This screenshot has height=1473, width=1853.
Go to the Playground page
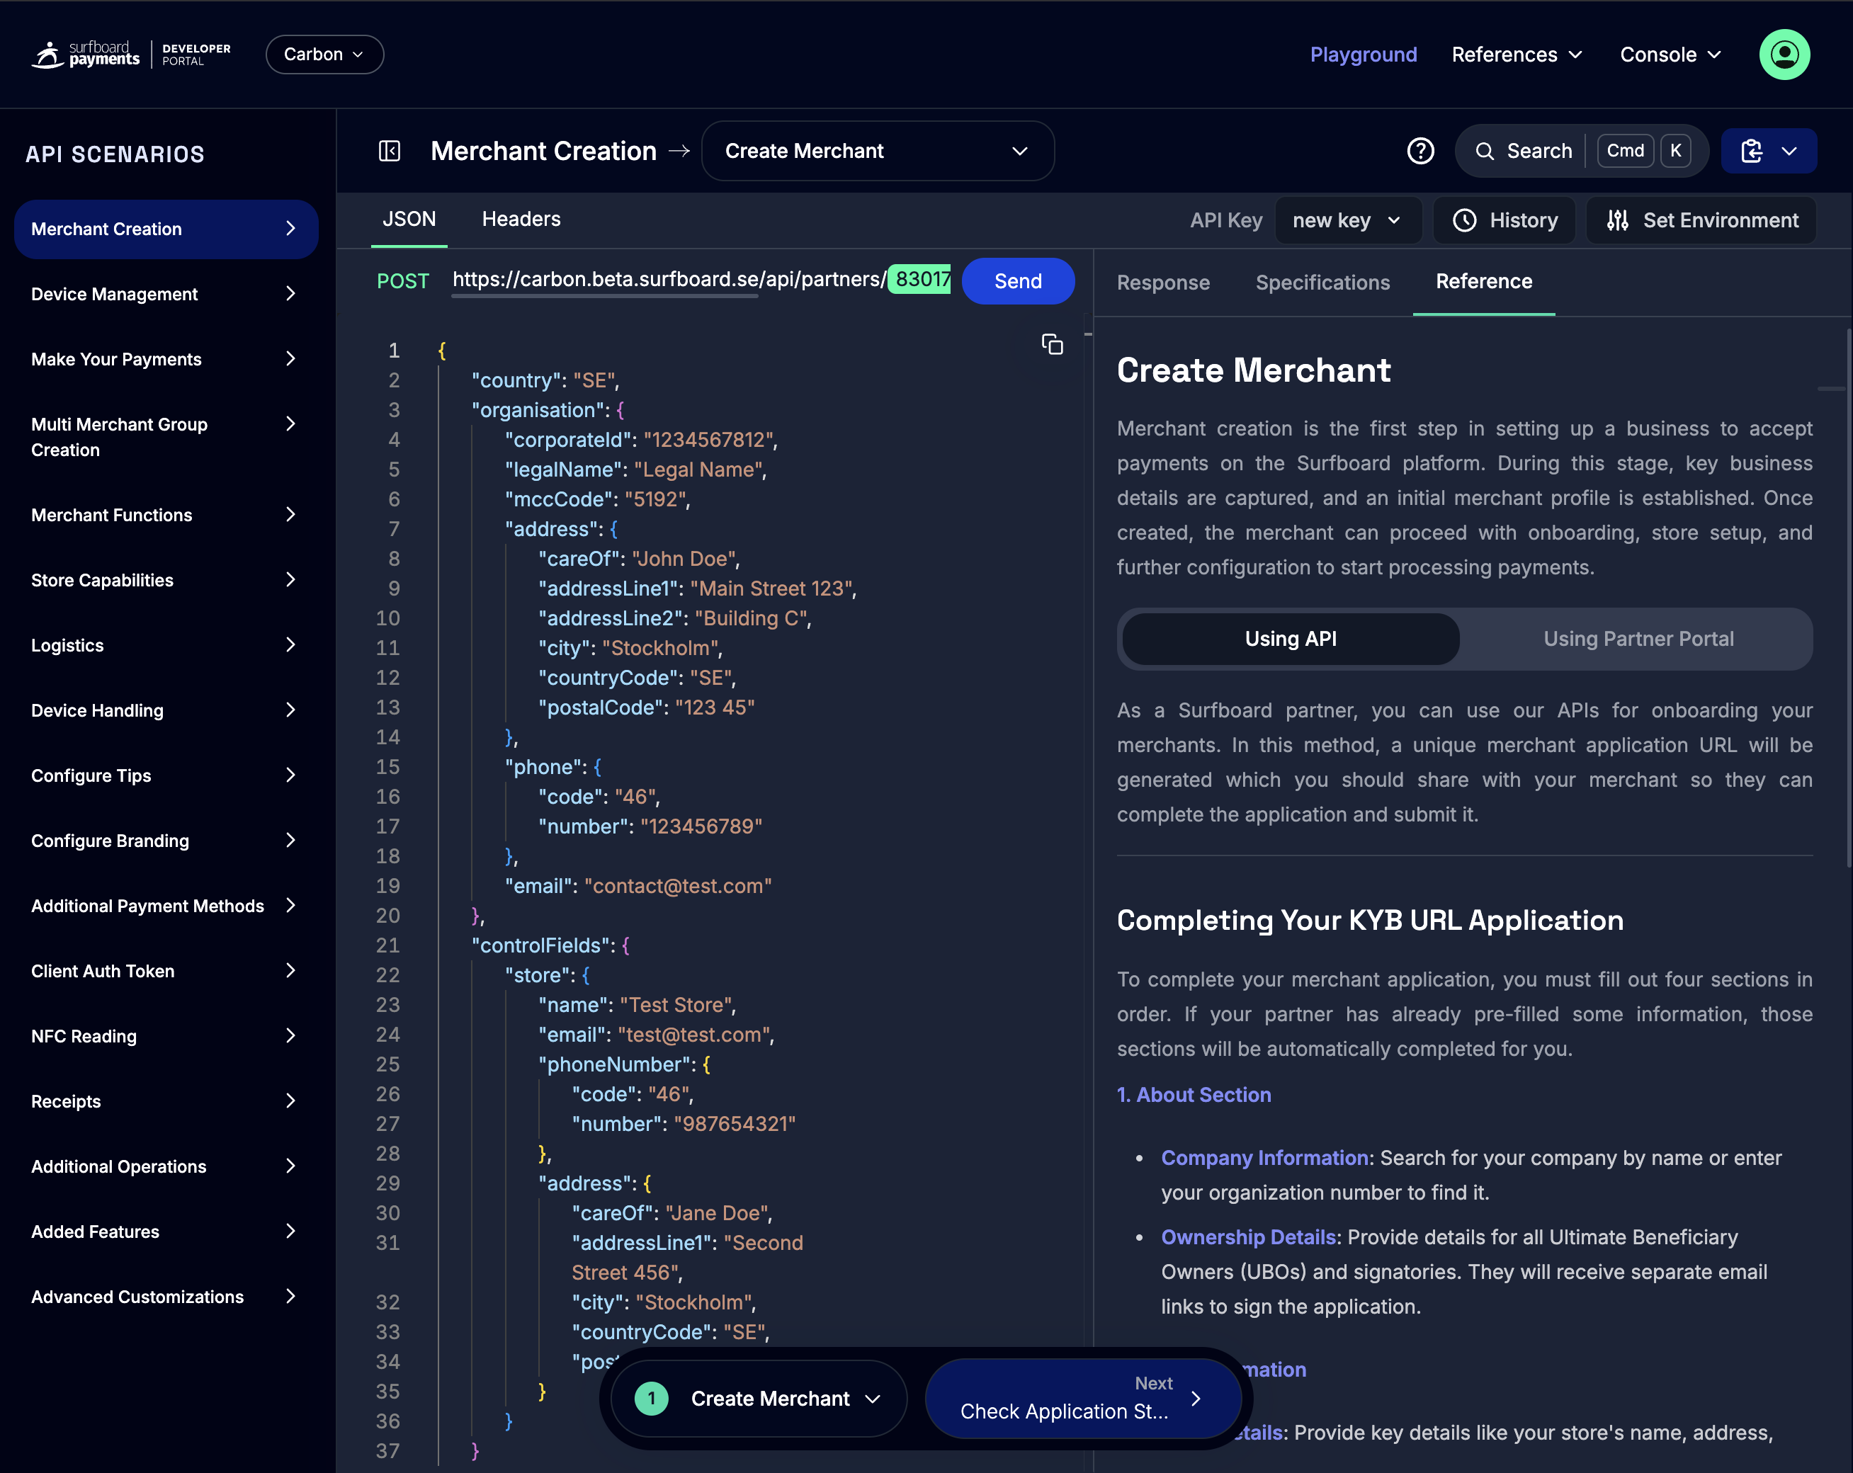[1363, 54]
